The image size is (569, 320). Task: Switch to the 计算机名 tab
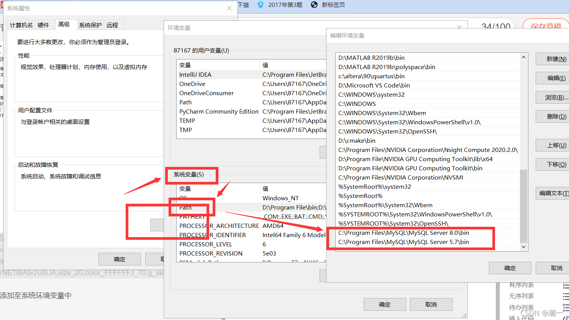21,25
